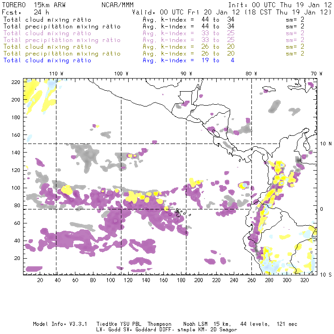Click the '70 W' longitude label
This screenshot has width=334, height=334.
(316, 74)
